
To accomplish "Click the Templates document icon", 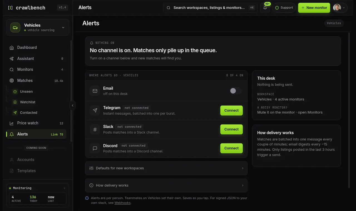I will point(12,171).
